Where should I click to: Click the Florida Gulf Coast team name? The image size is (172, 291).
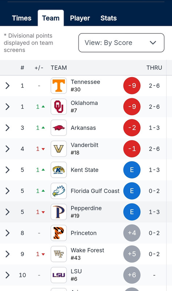95,191
